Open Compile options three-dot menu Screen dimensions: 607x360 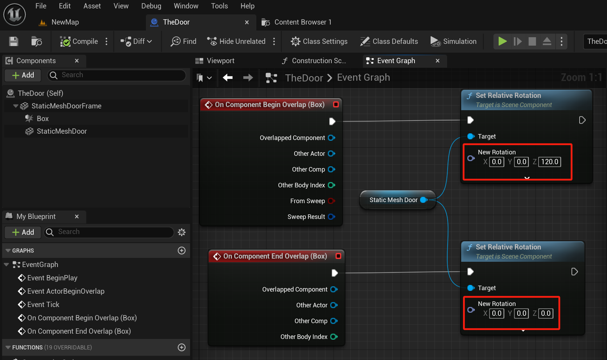107,41
